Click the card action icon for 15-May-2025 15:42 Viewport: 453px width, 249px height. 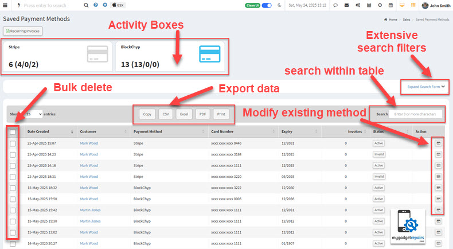(438, 210)
